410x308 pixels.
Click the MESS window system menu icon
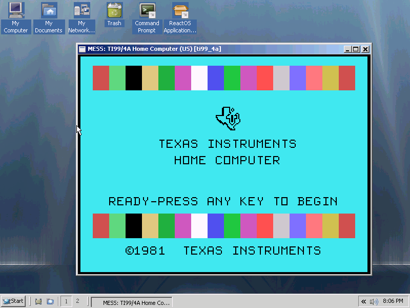pyautogui.click(x=82, y=49)
